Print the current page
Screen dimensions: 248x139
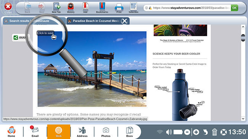[x=119, y=7]
